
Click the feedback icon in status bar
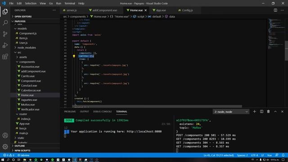pos(277,155)
